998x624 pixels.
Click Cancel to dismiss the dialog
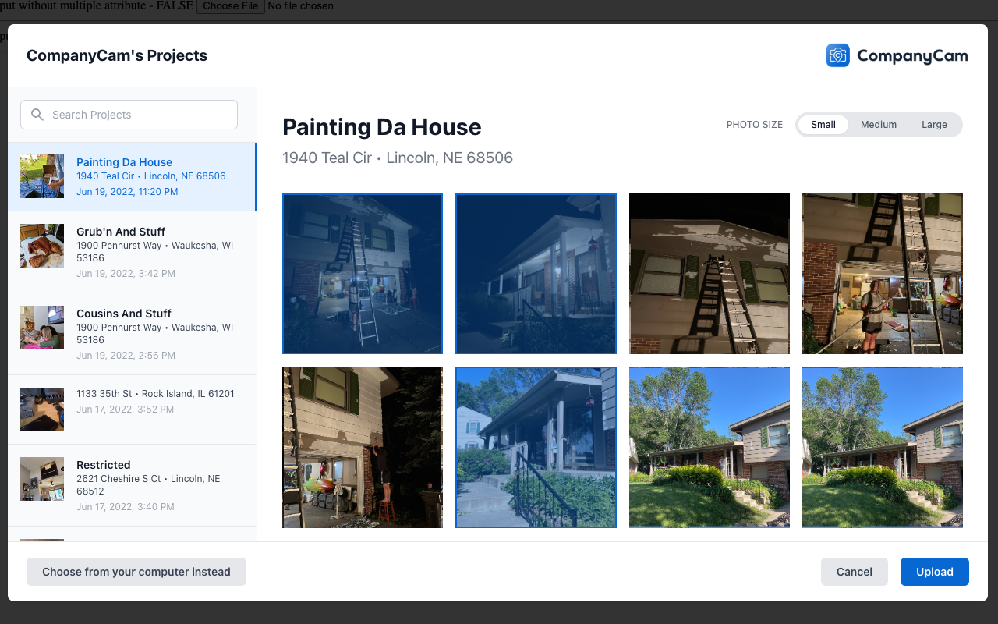(x=854, y=572)
